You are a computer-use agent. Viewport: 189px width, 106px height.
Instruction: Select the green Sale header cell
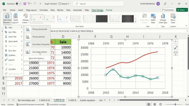(x=63, y=42)
